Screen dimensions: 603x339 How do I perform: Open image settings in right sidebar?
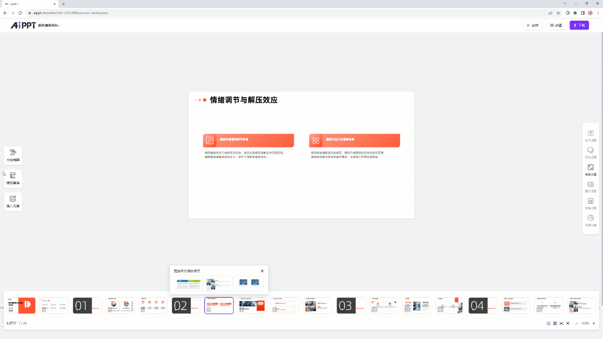[590, 186]
